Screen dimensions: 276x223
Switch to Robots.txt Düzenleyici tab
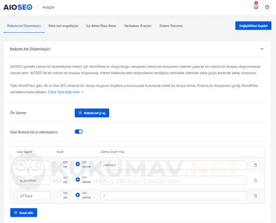point(24,26)
